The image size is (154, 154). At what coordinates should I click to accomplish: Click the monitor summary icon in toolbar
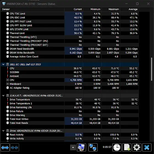coord(81,147)
